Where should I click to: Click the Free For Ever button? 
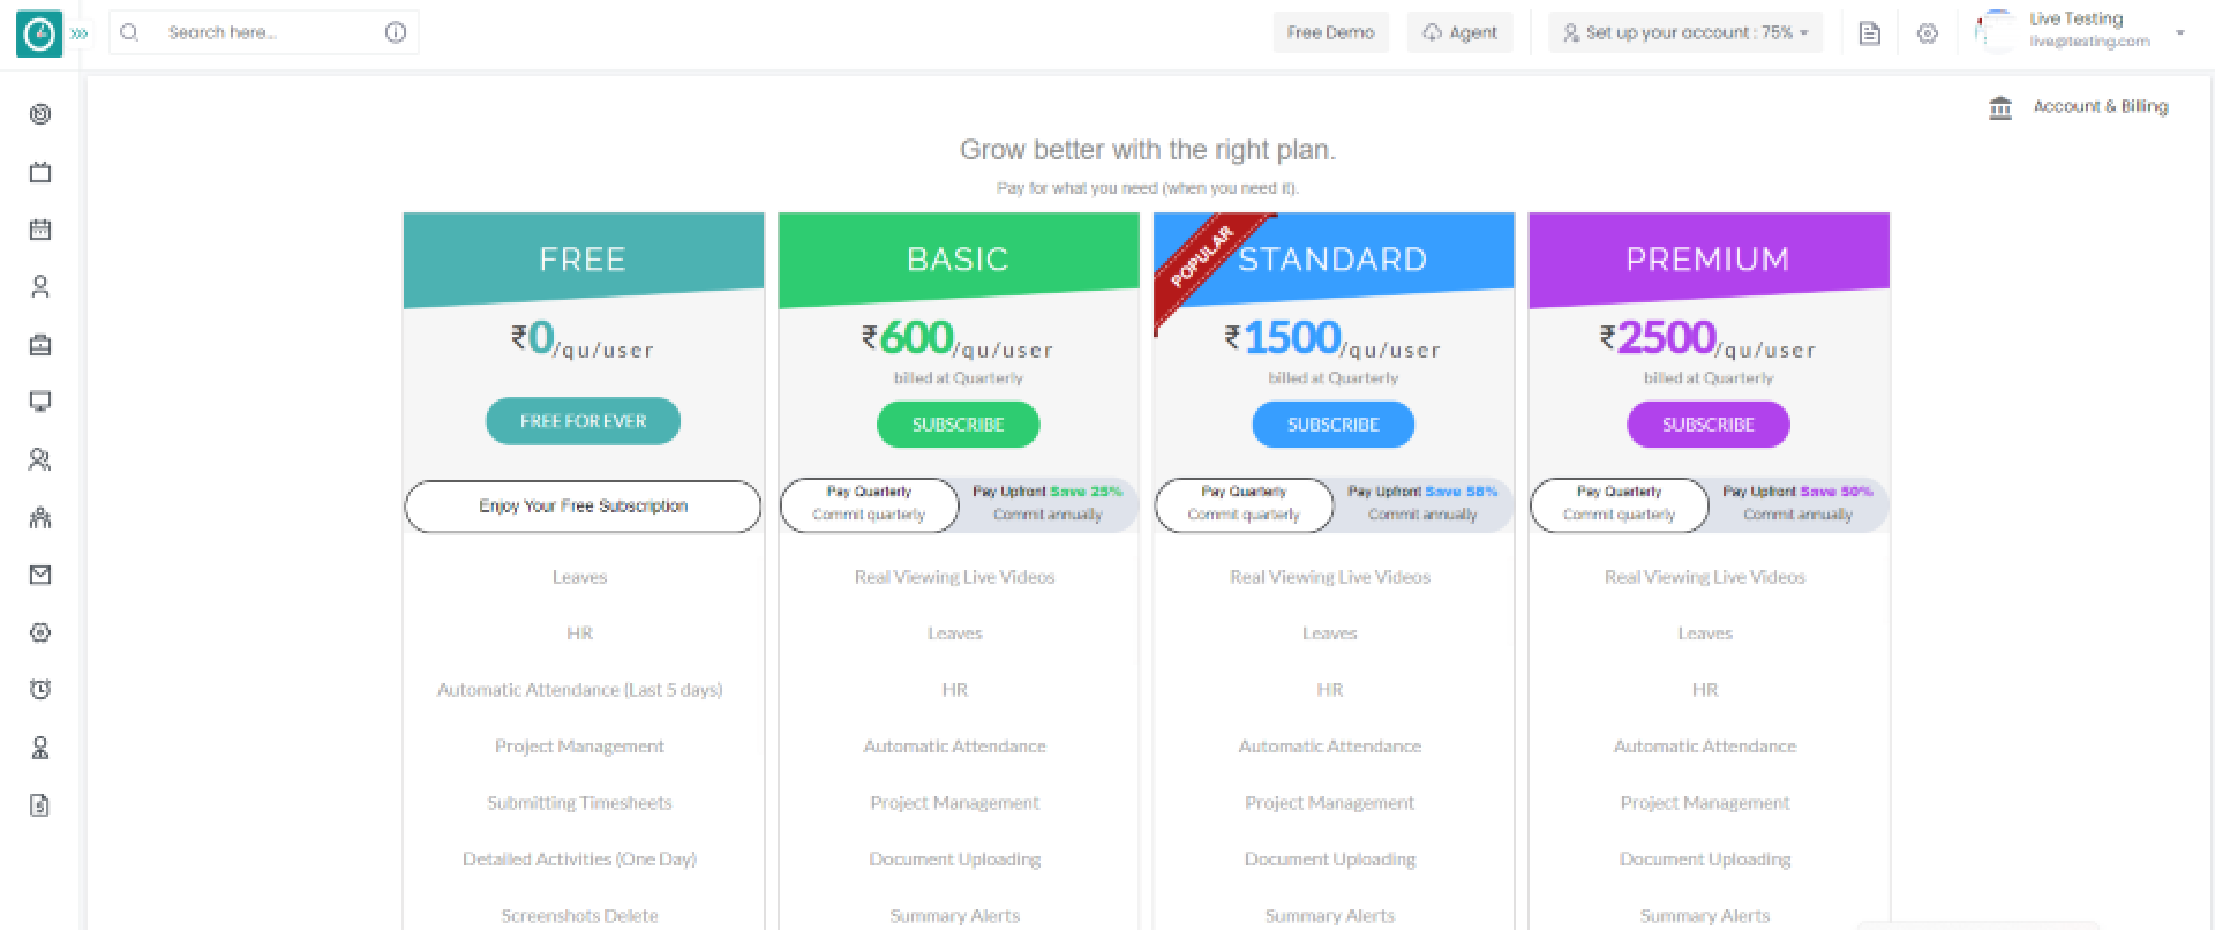click(x=583, y=421)
